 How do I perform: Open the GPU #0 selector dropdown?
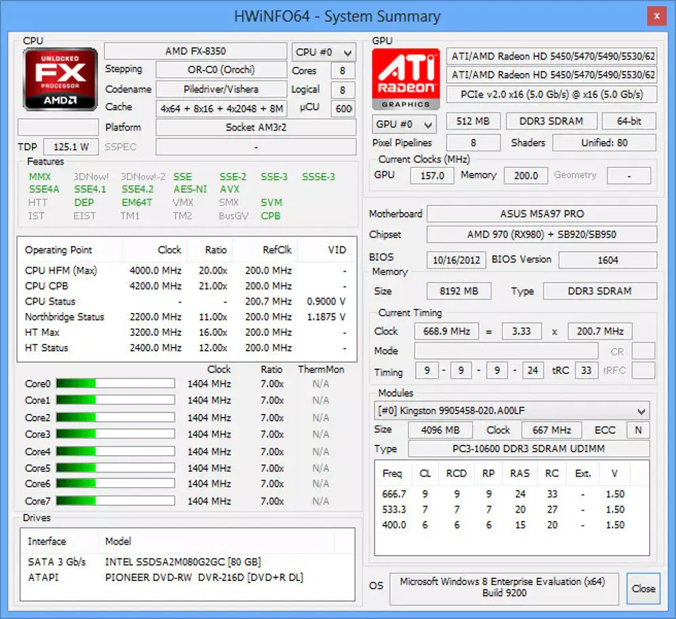[x=404, y=124]
